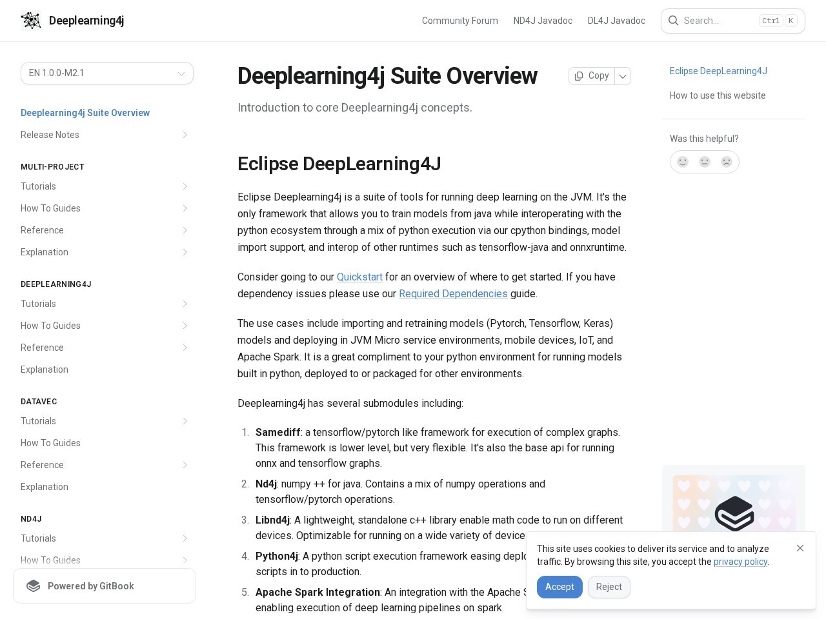This screenshot has width=826, height=619.
Task: Jump to How to use this website
Action: click(718, 95)
